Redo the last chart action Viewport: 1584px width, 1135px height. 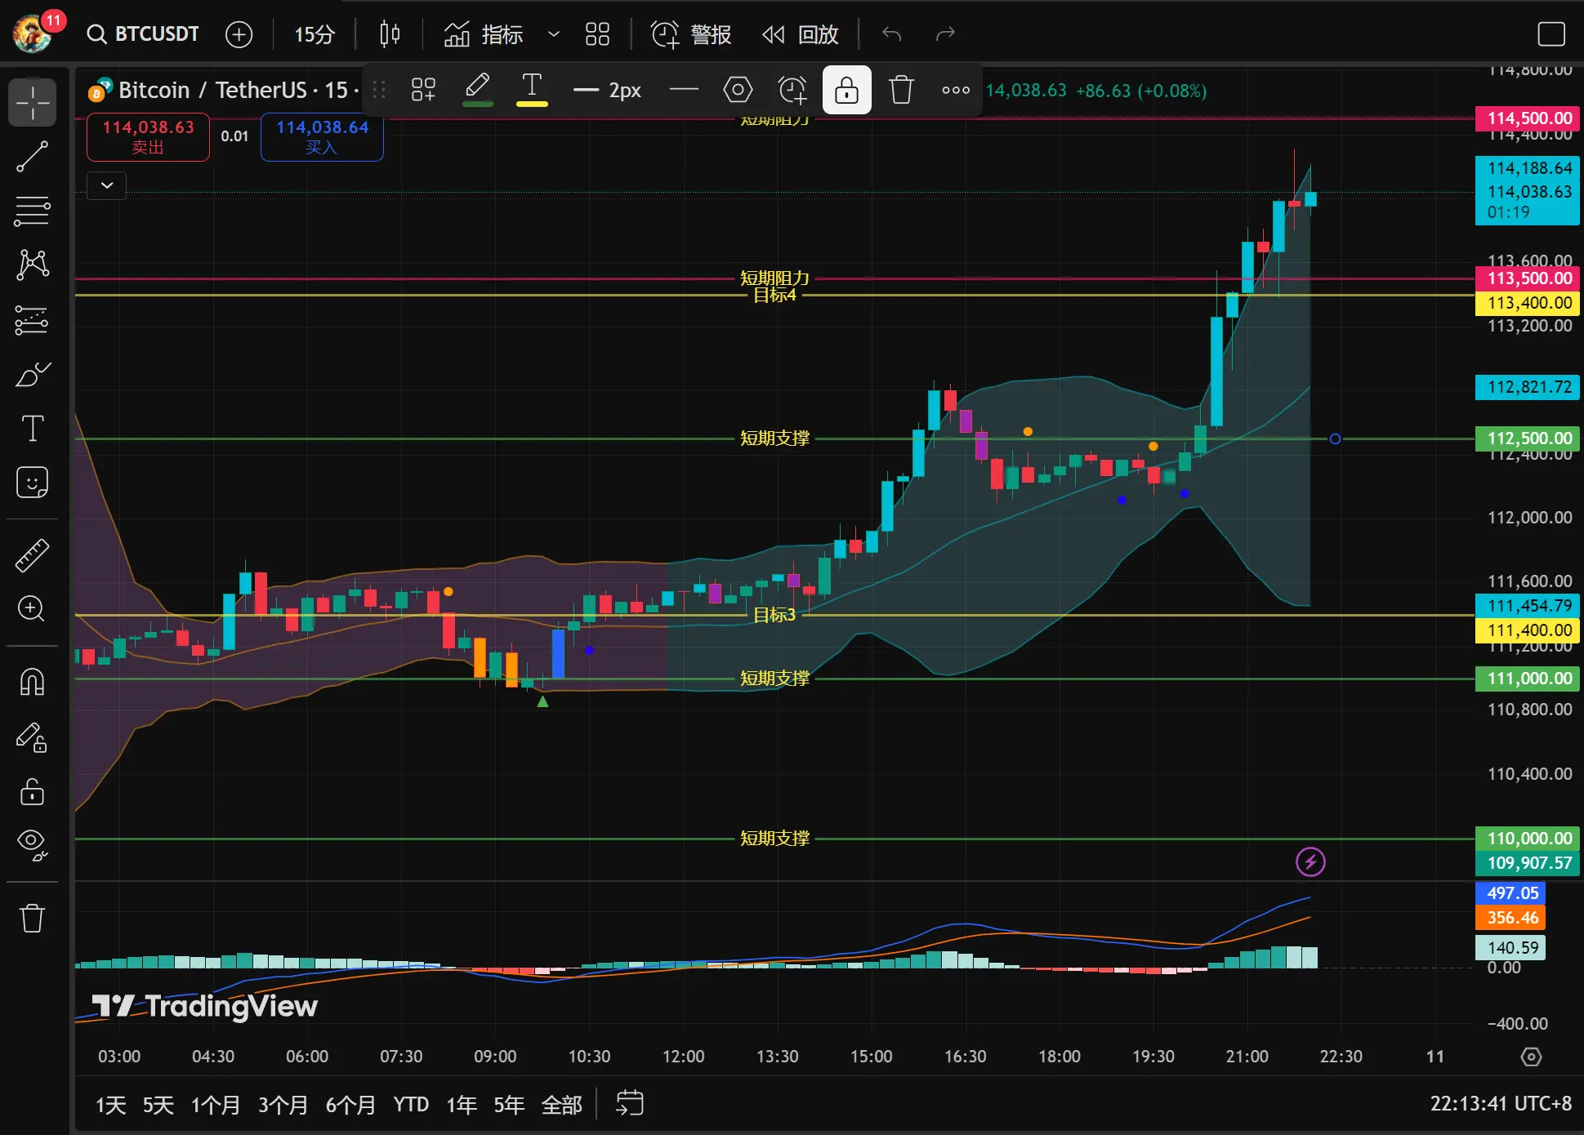pyautogui.click(x=945, y=34)
